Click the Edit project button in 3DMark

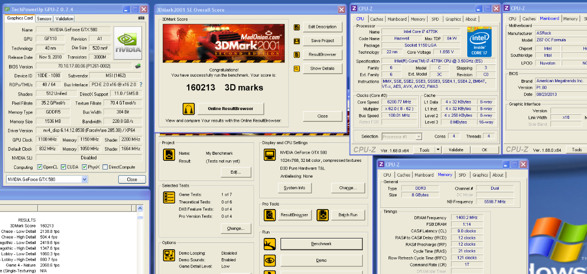235,172
